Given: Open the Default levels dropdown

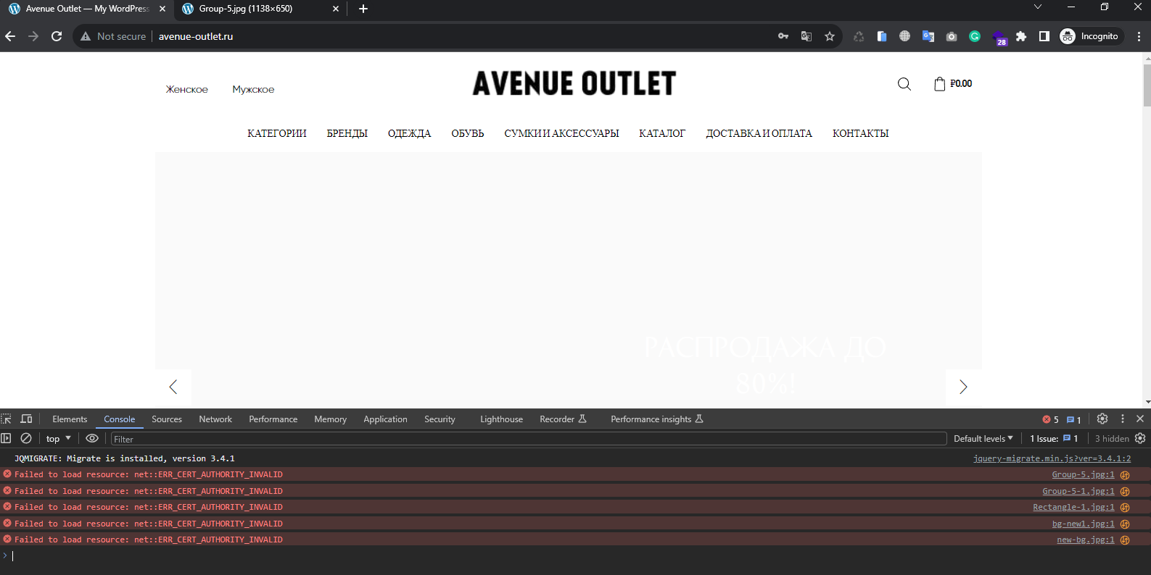Looking at the screenshot, I should point(983,439).
